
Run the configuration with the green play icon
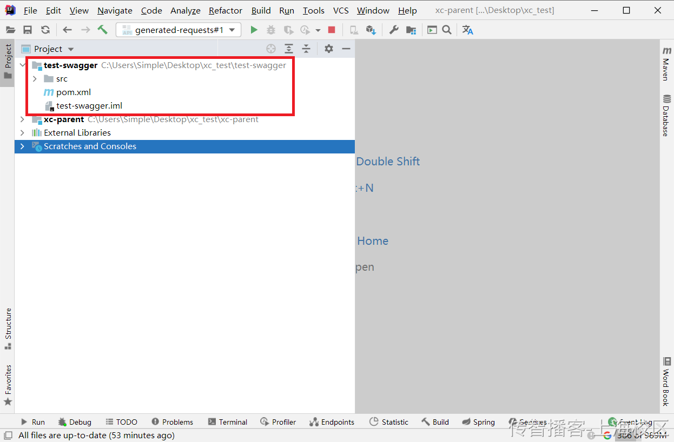(x=254, y=30)
